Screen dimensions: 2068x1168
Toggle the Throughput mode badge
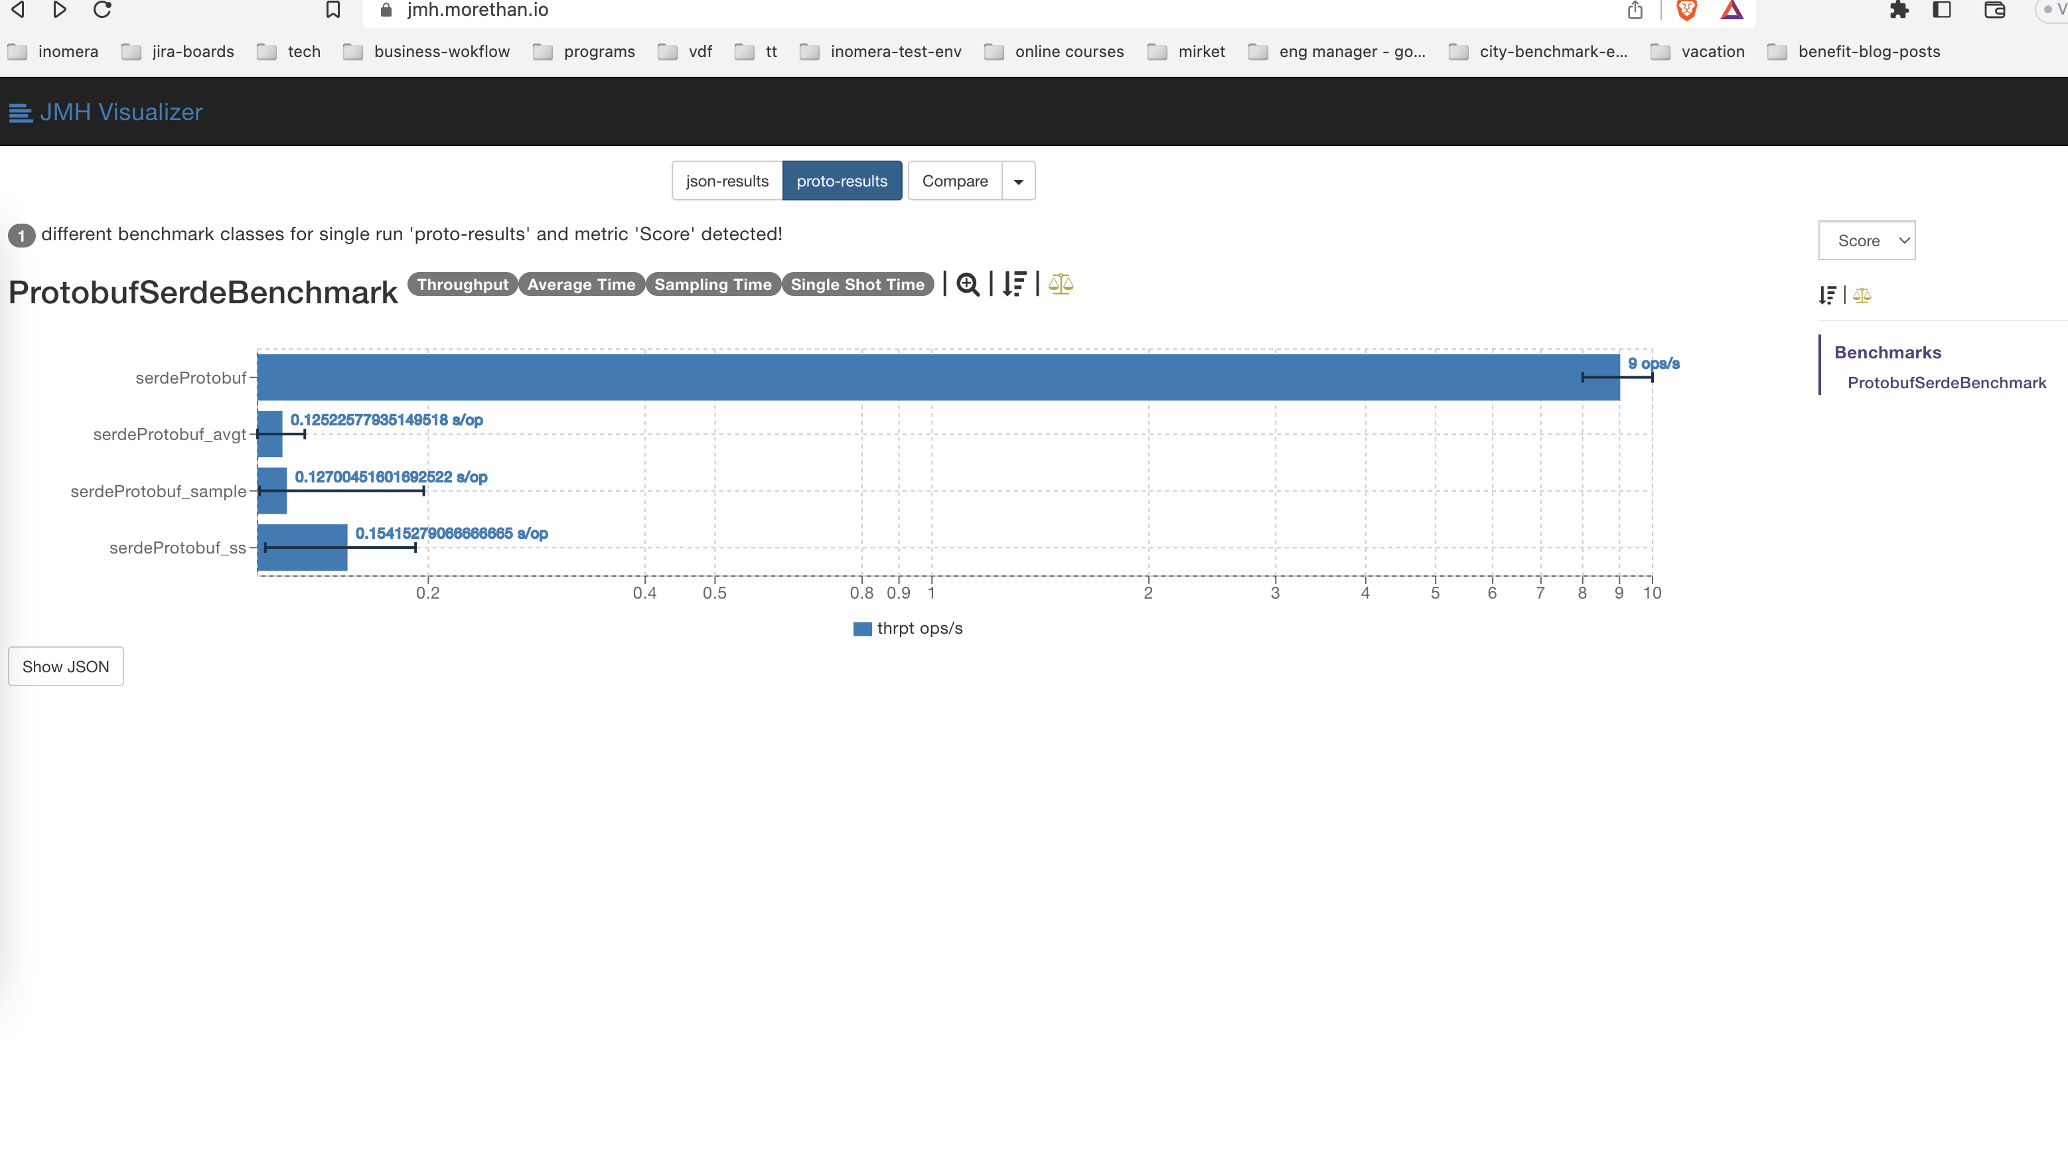coord(463,284)
